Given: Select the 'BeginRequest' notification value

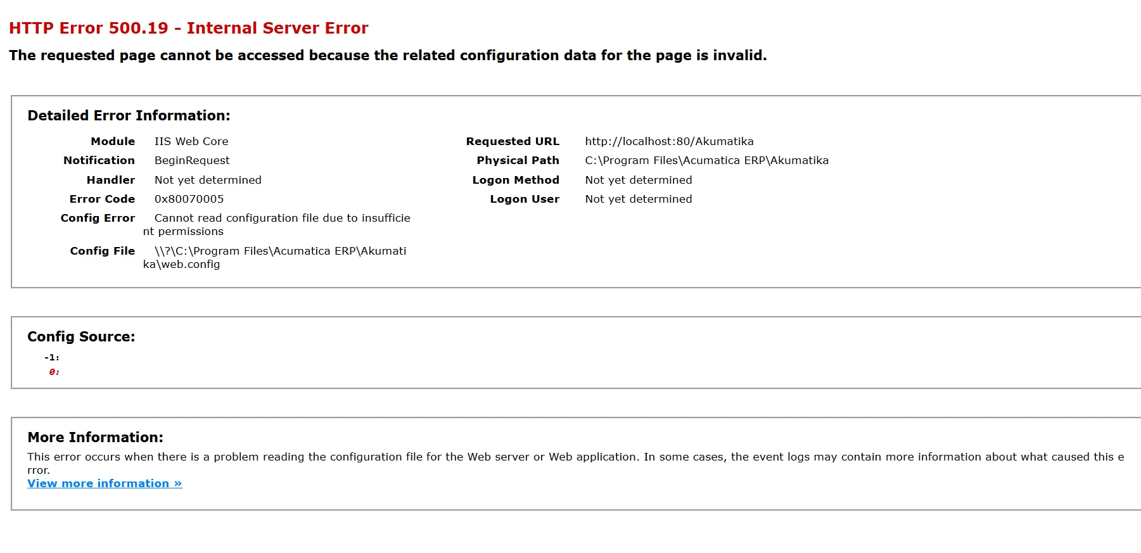Looking at the screenshot, I should click(x=192, y=160).
